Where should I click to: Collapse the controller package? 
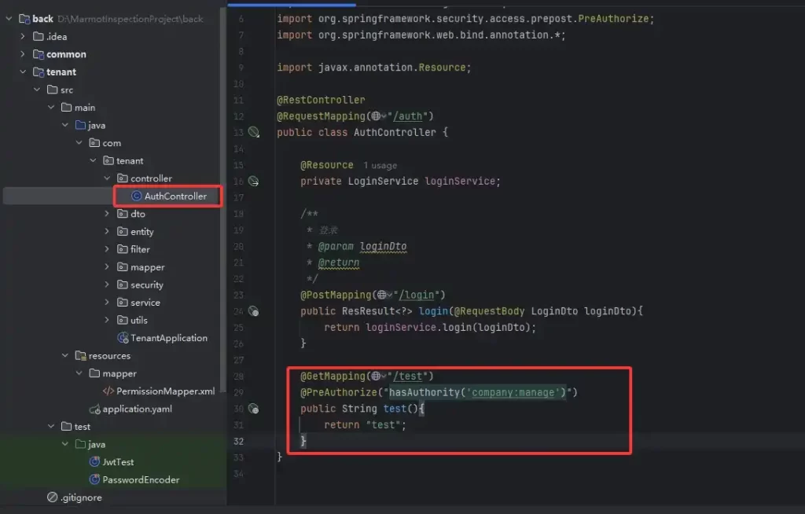pos(108,178)
